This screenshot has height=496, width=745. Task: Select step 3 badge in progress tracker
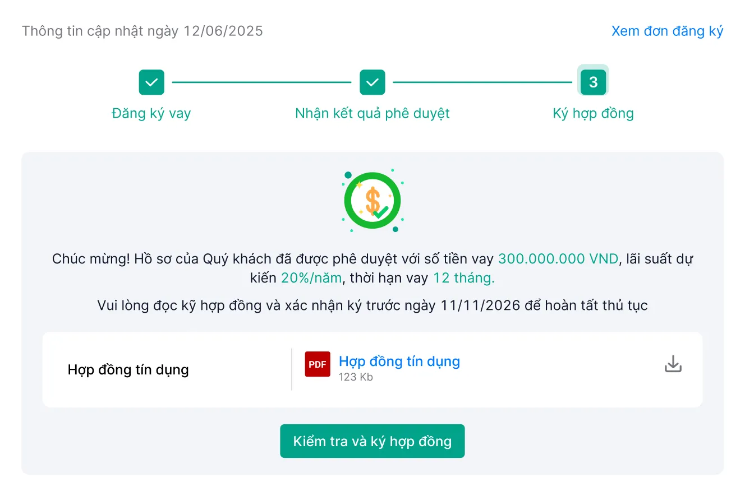[x=593, y=82]
